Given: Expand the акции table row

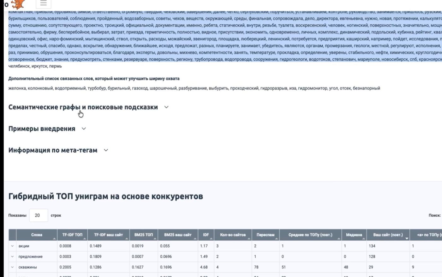Looking at the screenshot, I should (x=12, y=246).
